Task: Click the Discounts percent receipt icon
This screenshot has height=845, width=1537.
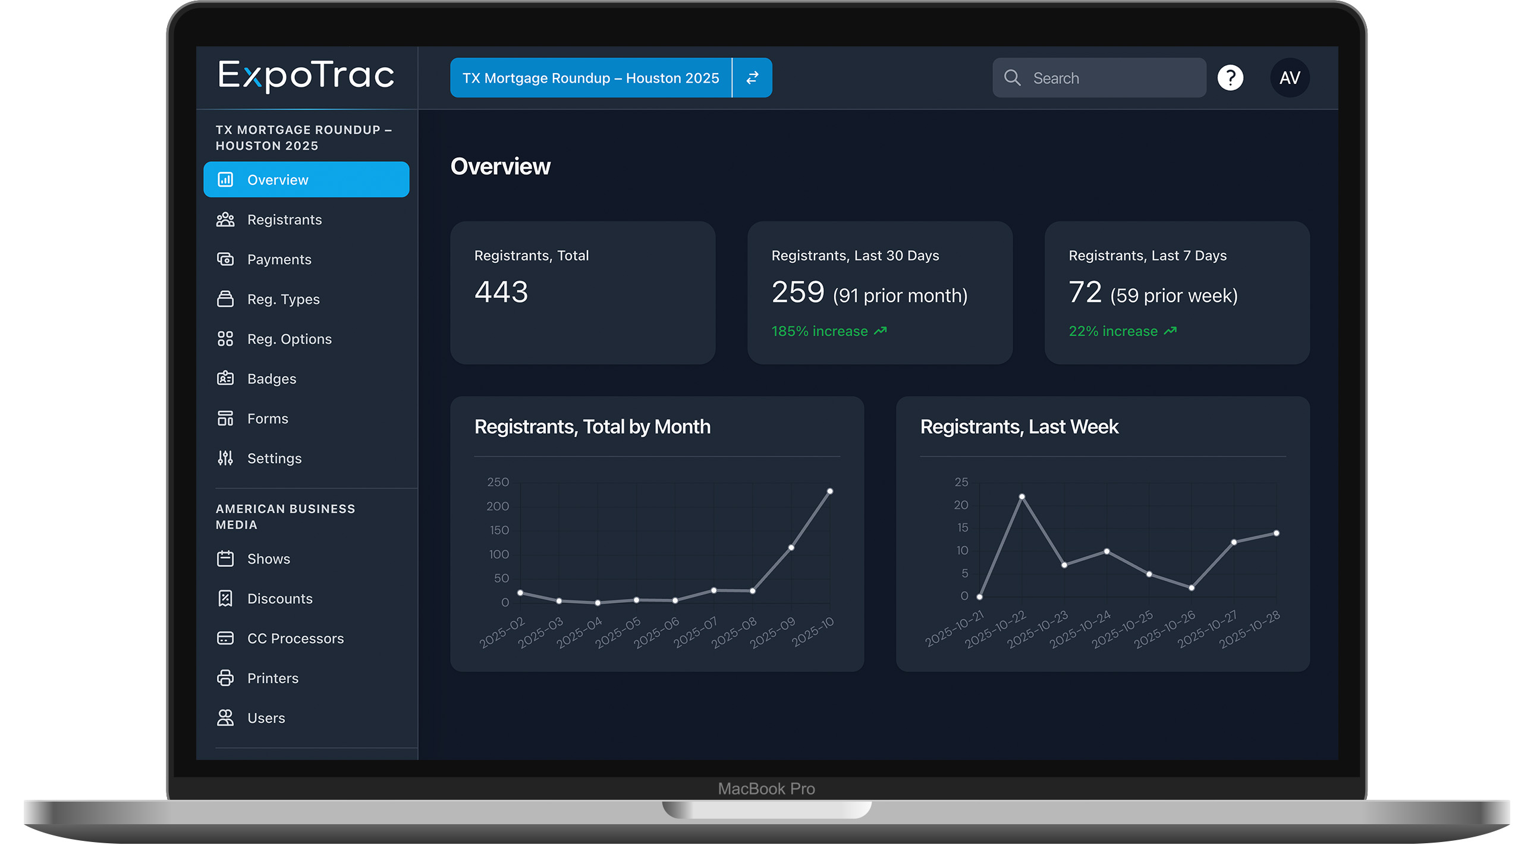Action: 225,599
